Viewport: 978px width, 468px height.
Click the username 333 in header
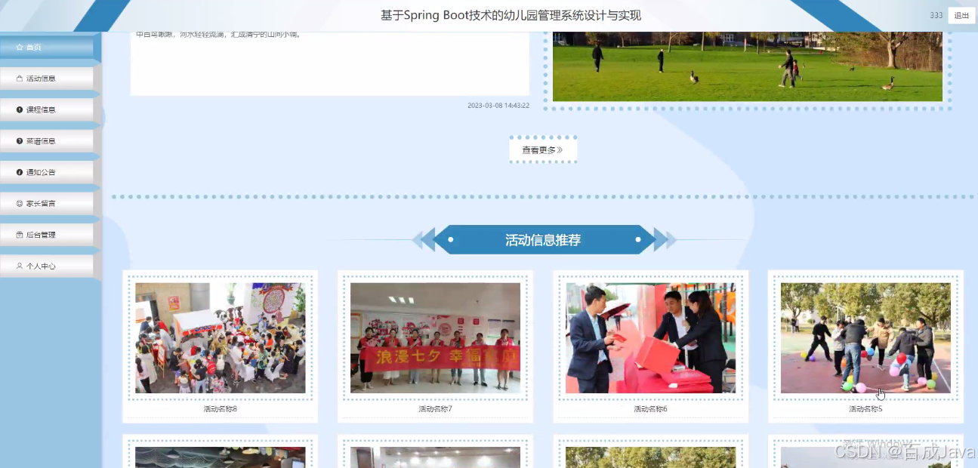pos(936,16)
